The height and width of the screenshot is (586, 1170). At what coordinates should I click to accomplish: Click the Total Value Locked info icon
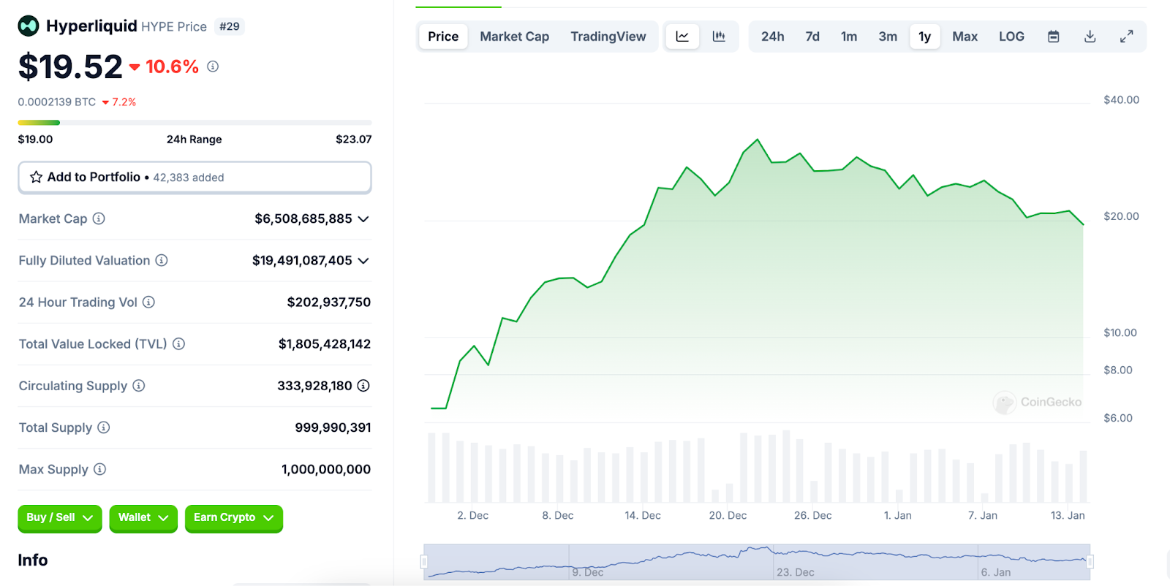tap(178, 343)
